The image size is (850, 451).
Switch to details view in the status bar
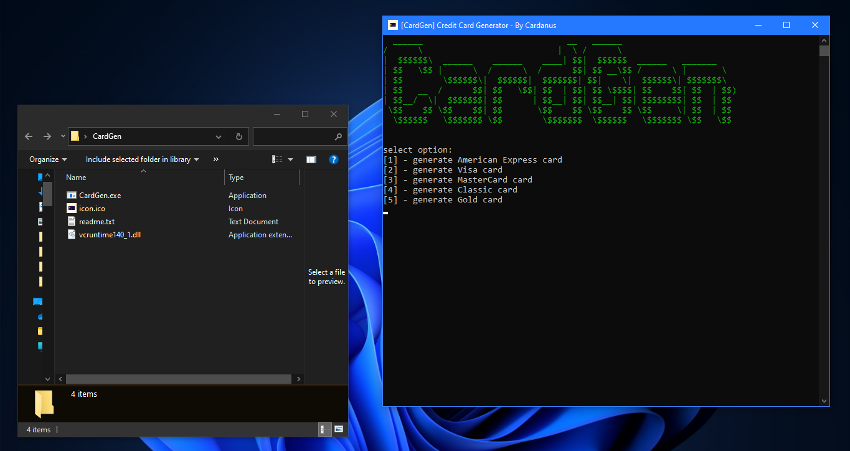click(x=324, y=429)
